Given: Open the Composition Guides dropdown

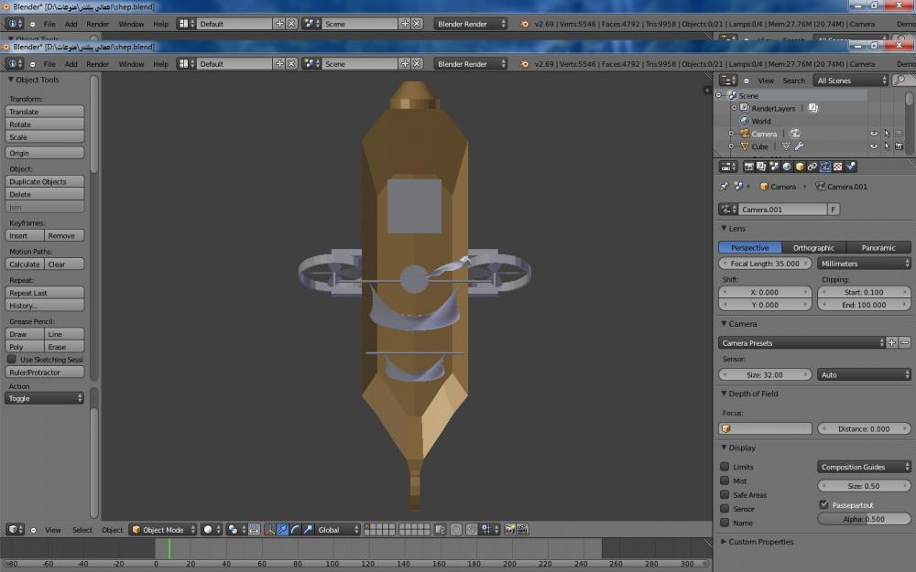Looking at the screenshot, I should [x=864, y=467].
